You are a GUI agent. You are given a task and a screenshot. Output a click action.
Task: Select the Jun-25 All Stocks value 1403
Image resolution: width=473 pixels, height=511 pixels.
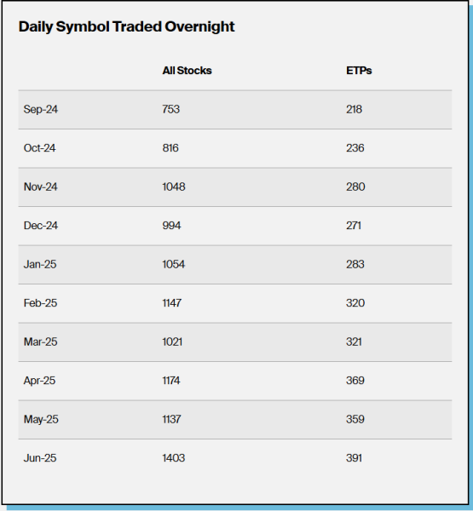[x=174, y=458]
